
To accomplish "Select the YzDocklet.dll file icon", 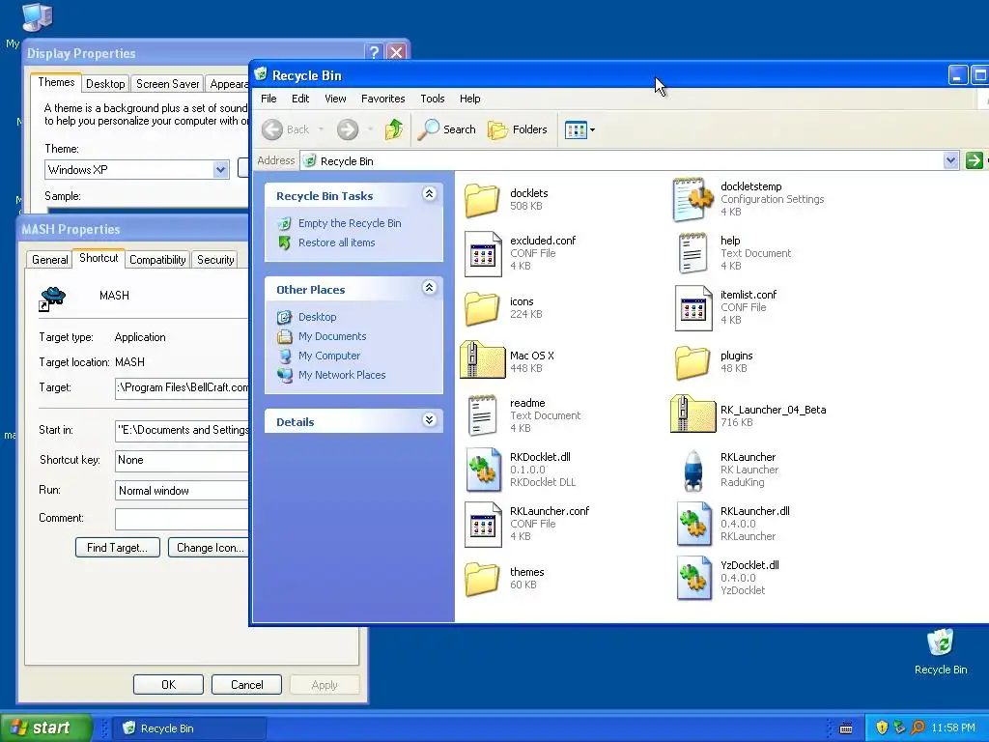I will pyautogui.click(x=694, y=578).
